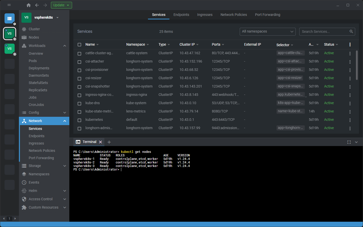
Task: Open actions menu for csi-attacher service
Action: tap(350, 62)
